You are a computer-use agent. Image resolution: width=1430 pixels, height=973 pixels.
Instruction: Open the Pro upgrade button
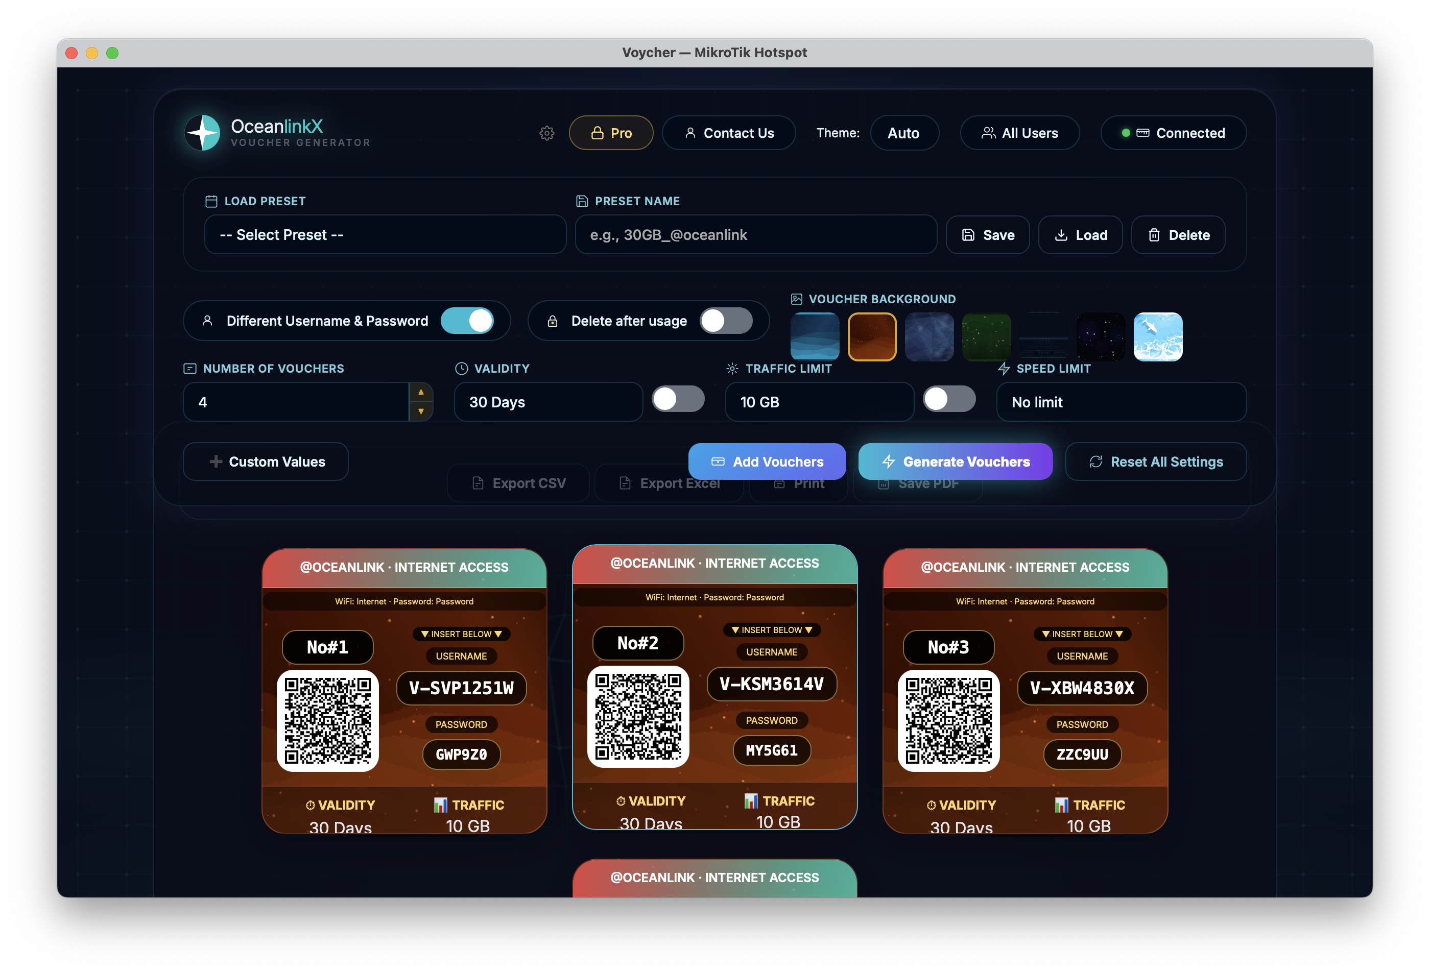click(611, 133)
